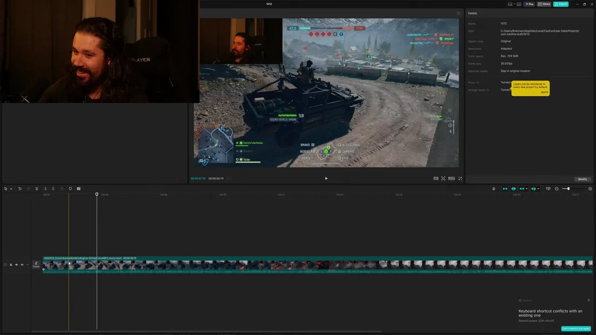Enter full screen preview

coord(461,178)
